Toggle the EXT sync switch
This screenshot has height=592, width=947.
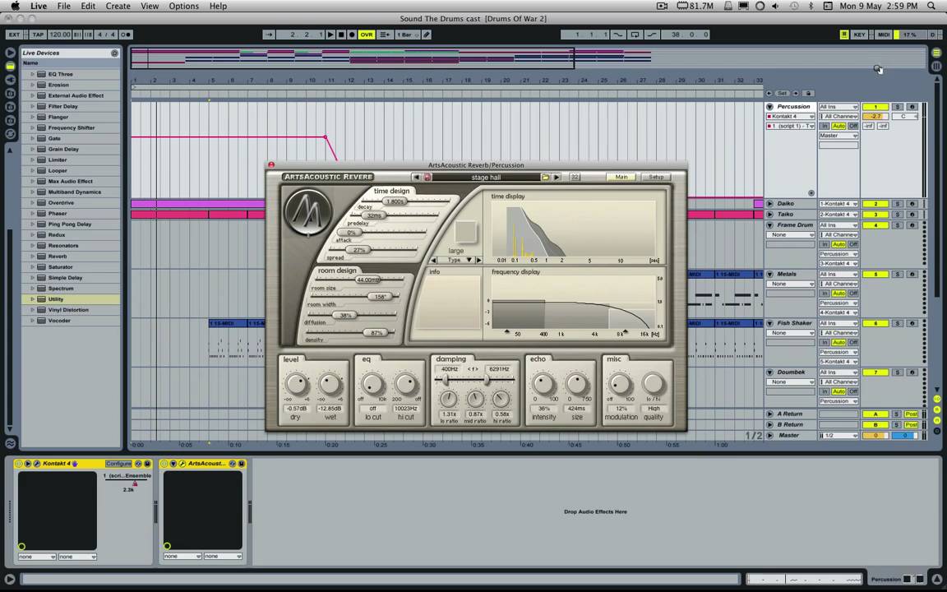coord(15,35)
